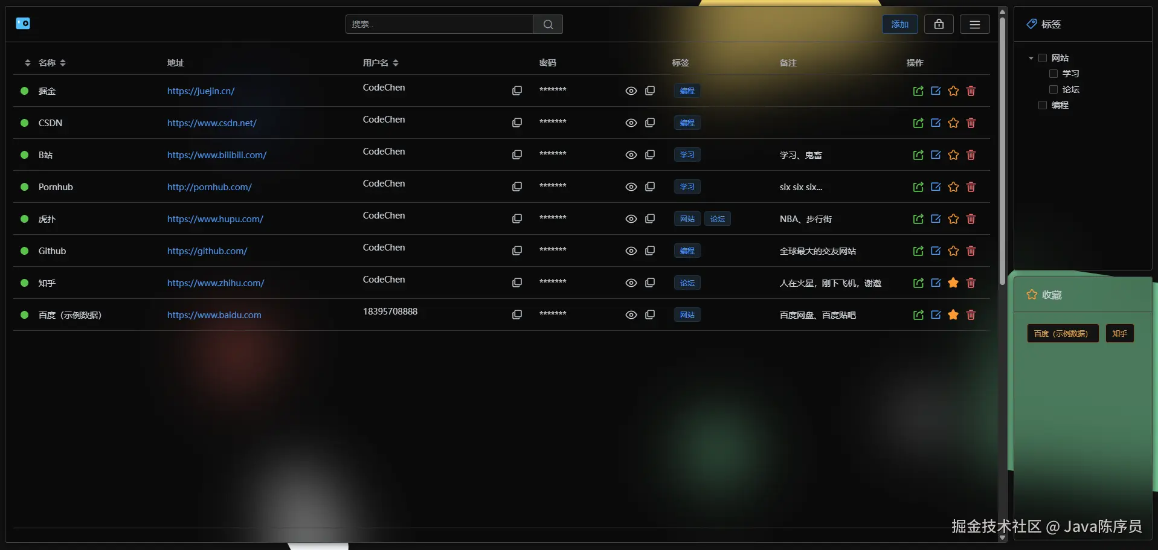Copy password in the 掘金 row

[x=650, y=91]
